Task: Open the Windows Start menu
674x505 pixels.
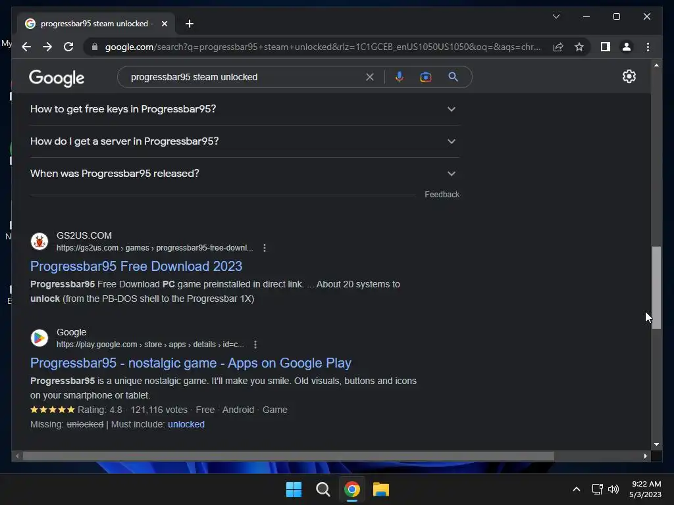Action: coord(294,489)
